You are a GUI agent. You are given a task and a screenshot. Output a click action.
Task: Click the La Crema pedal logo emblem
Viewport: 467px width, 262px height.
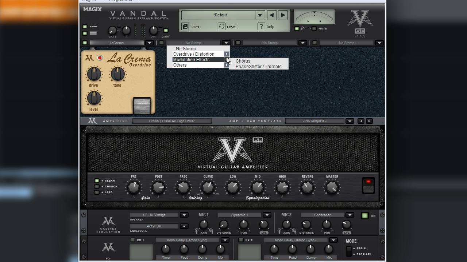click(x=89, y=58)
